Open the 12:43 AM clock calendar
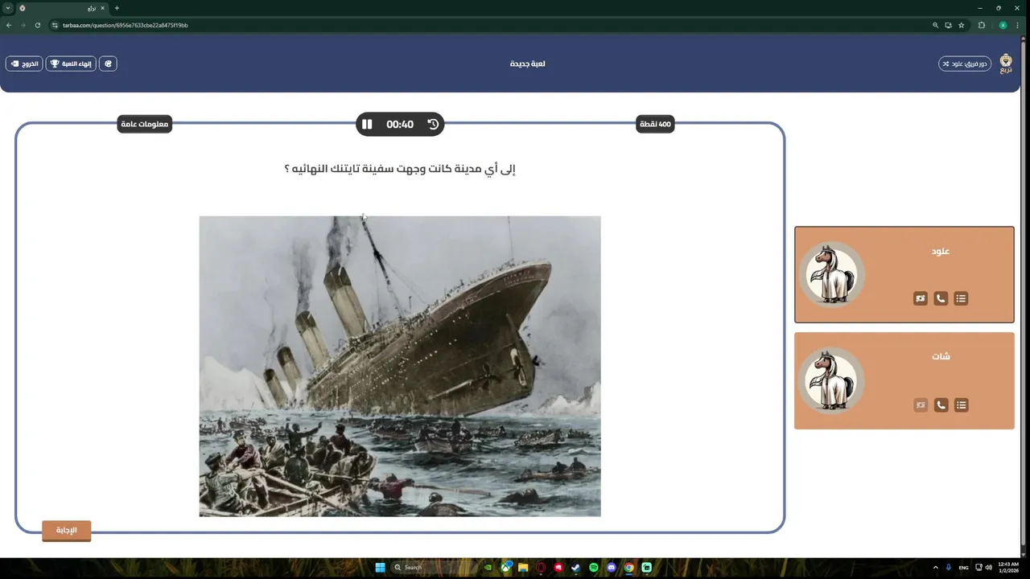The width and height of the screenshot is (1030, 579). point(1007,567)
